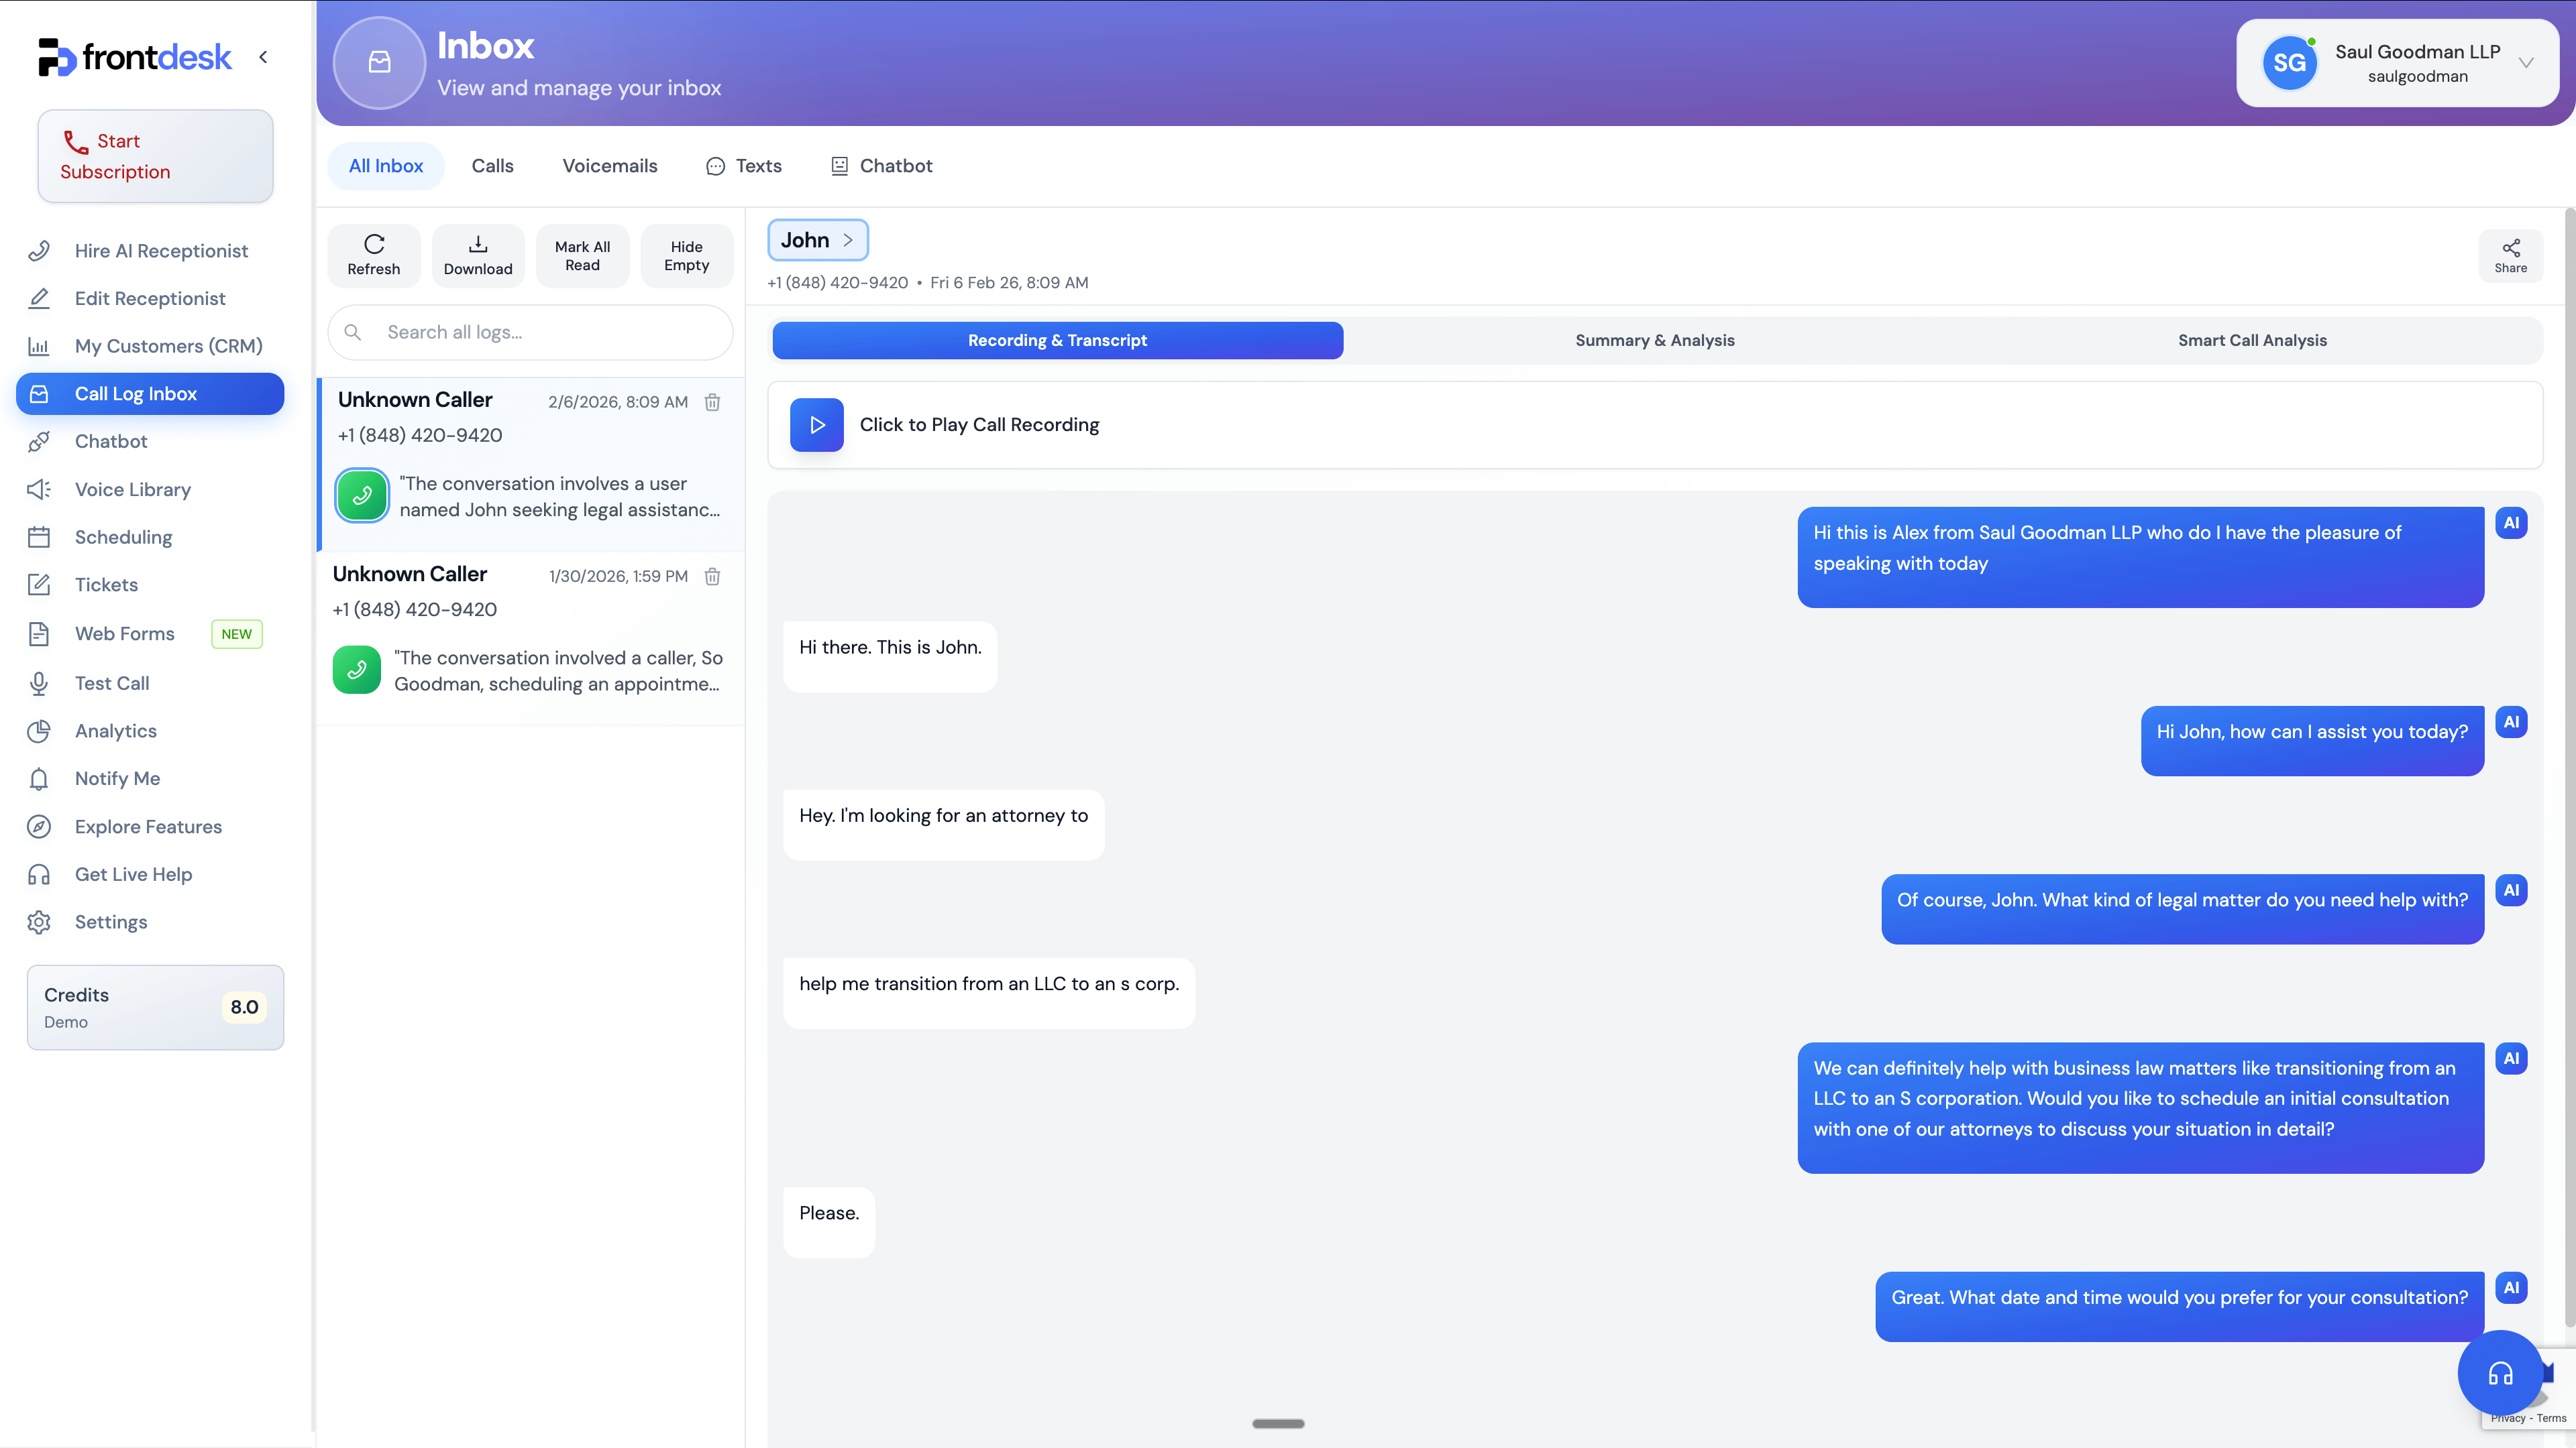The image size is (2576, 1448).
Task: Download the call logs
Action: pyautogui.click(x=478, y=256)
